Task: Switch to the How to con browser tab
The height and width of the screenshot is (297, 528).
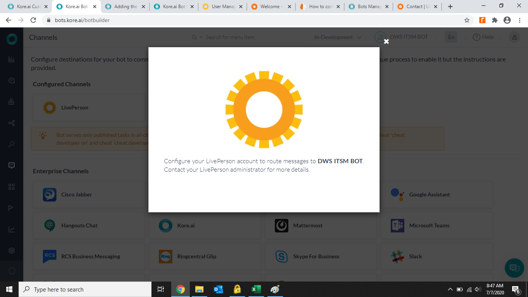Action: [x=319, y=7]
